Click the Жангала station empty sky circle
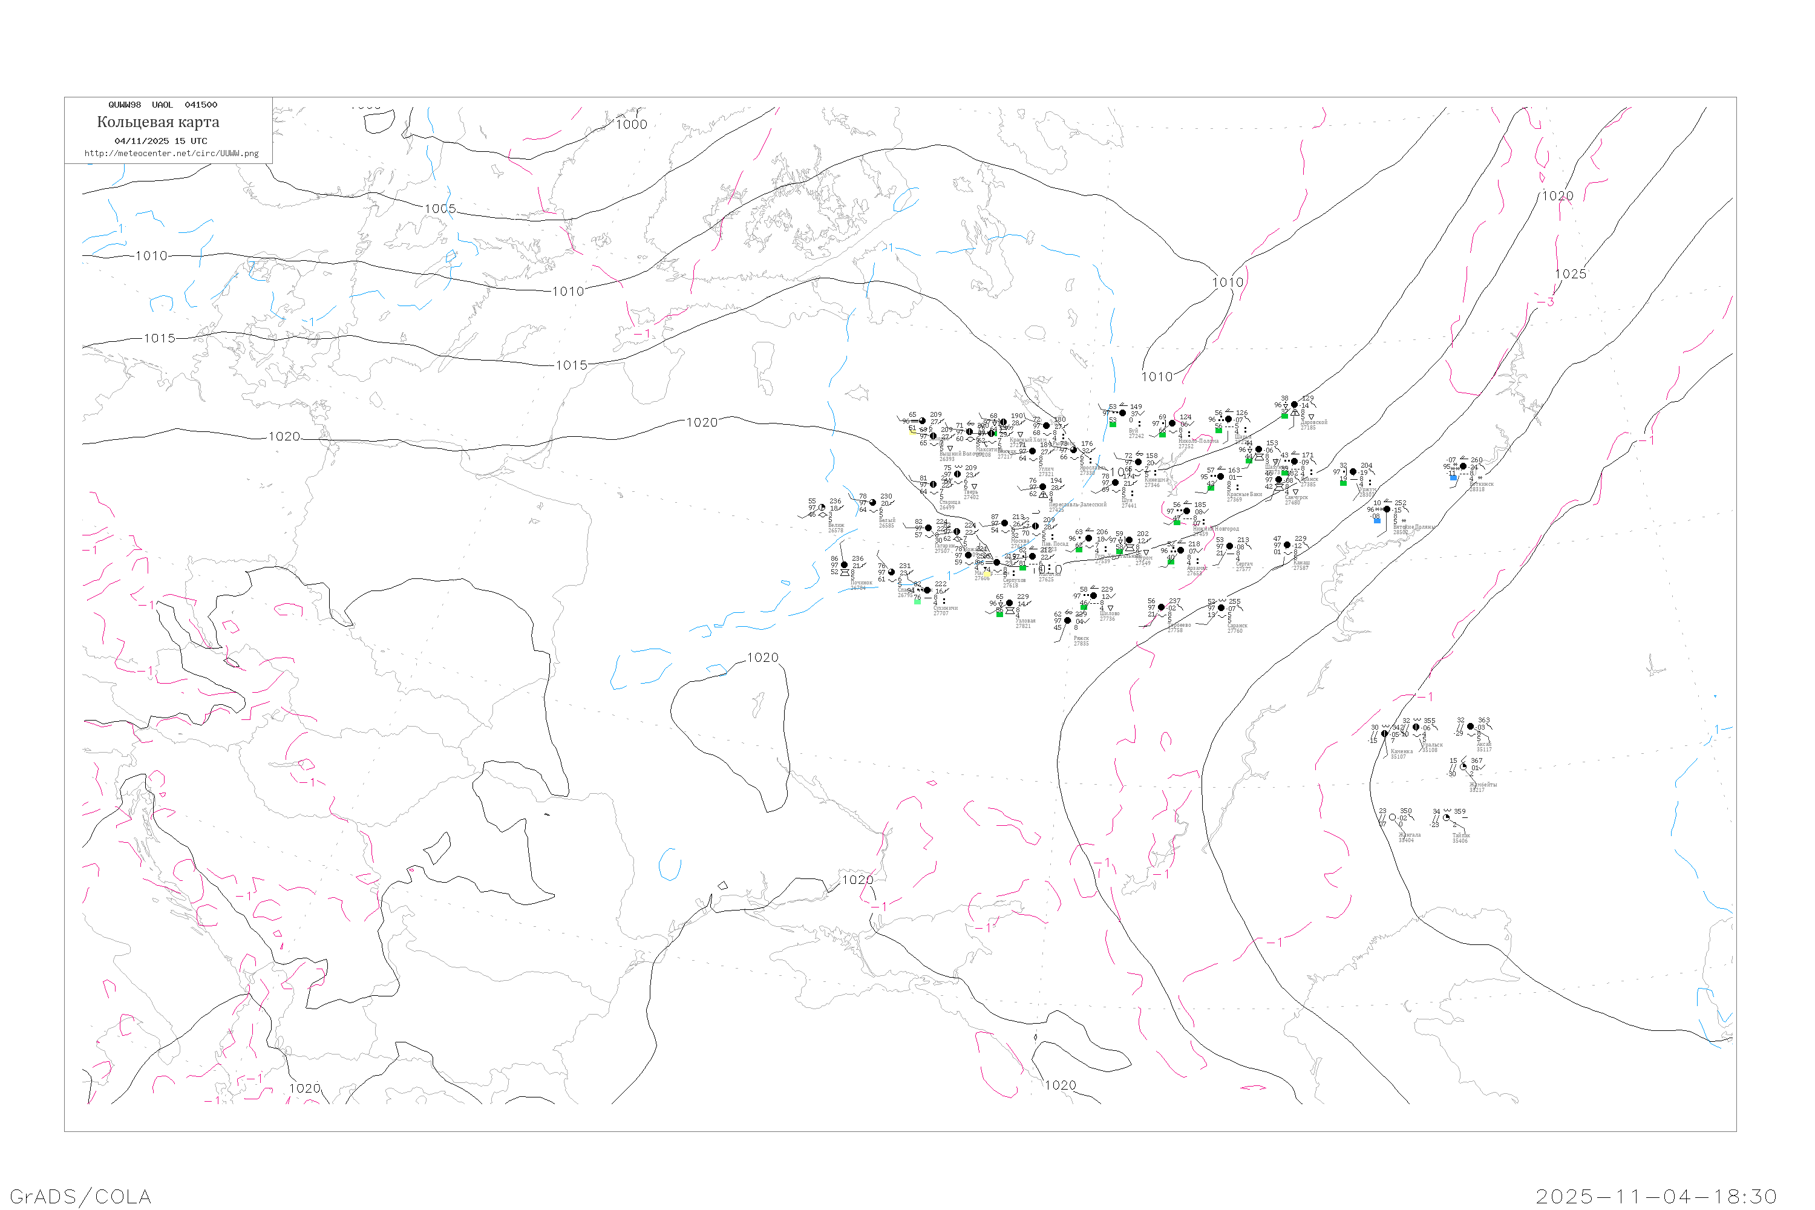Viewport: 1815px width, 1210px height. pos(1392,817)
